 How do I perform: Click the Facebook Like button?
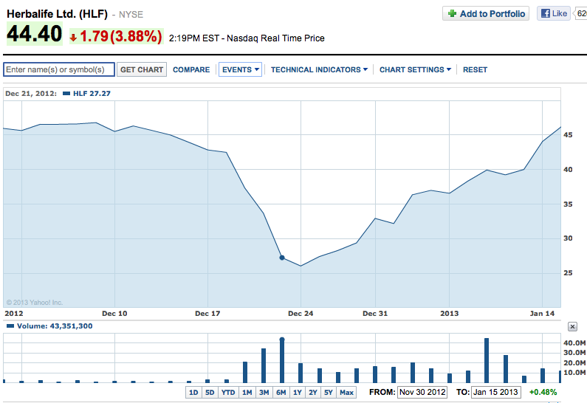[x=554, y=13]
